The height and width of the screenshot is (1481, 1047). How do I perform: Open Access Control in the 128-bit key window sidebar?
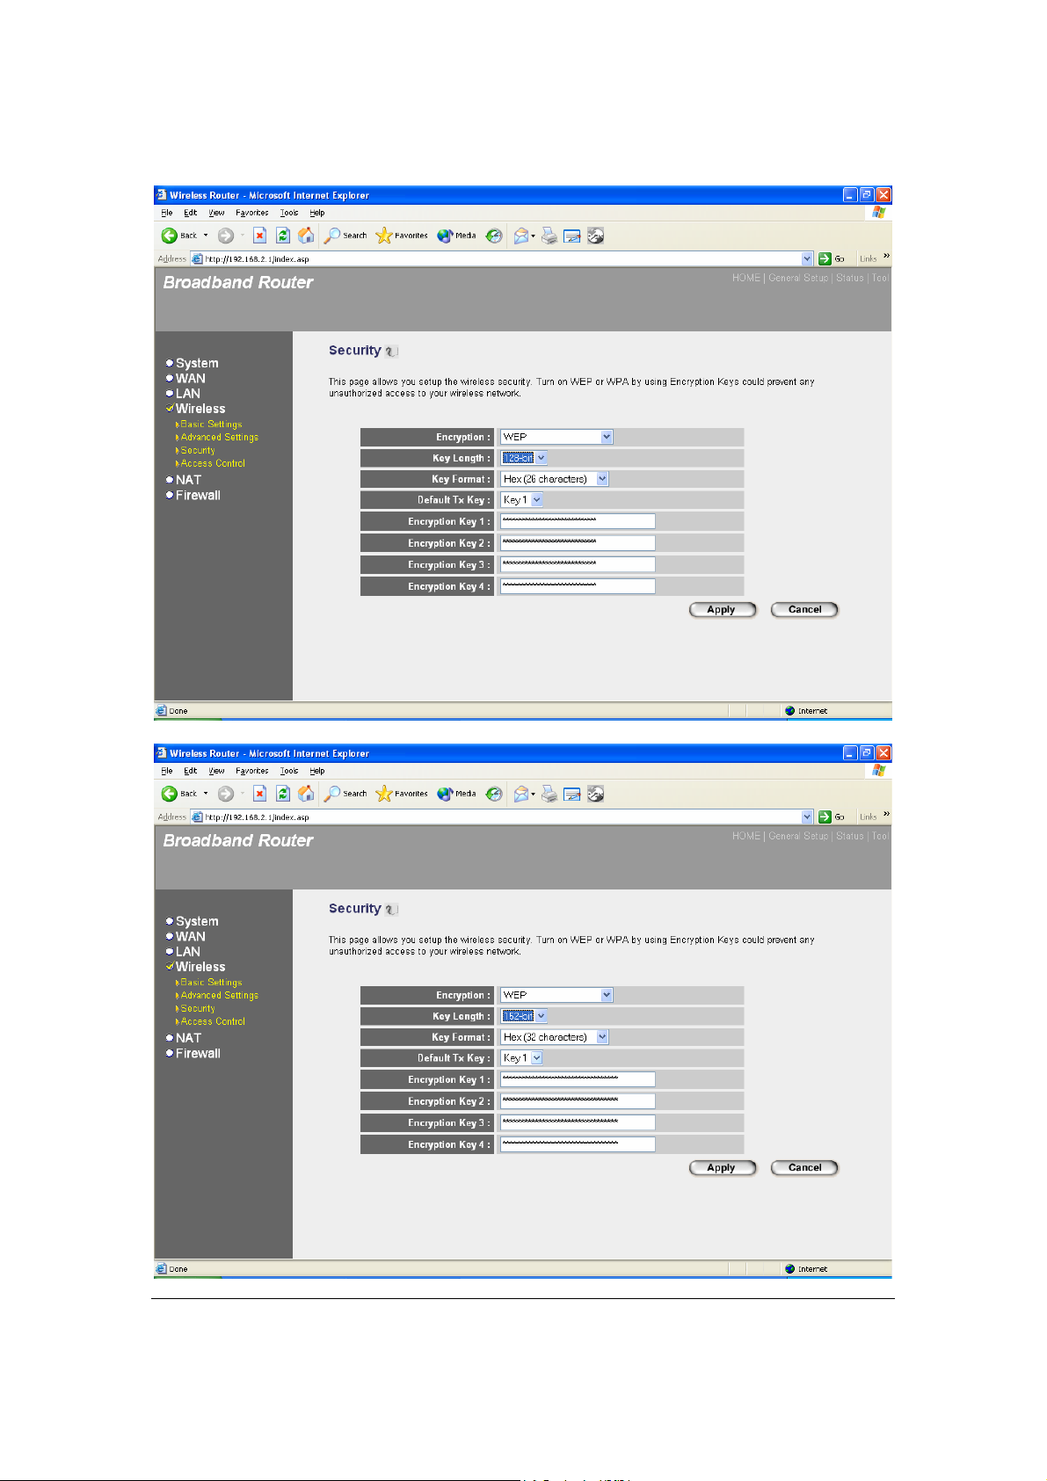click(x=213, y=463)
